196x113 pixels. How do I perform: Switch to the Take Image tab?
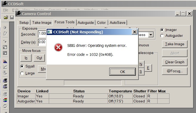(x=42, y=22)
